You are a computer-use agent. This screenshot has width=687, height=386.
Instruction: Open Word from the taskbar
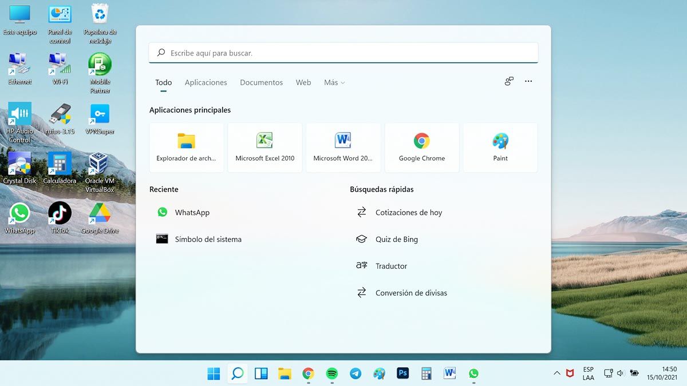pyautogui.click(x=450, y=373)
